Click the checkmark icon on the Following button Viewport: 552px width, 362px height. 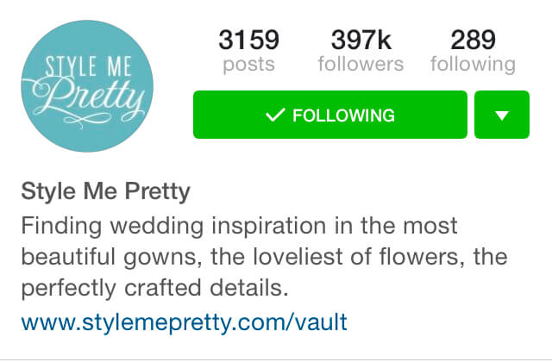pos(276,115)
